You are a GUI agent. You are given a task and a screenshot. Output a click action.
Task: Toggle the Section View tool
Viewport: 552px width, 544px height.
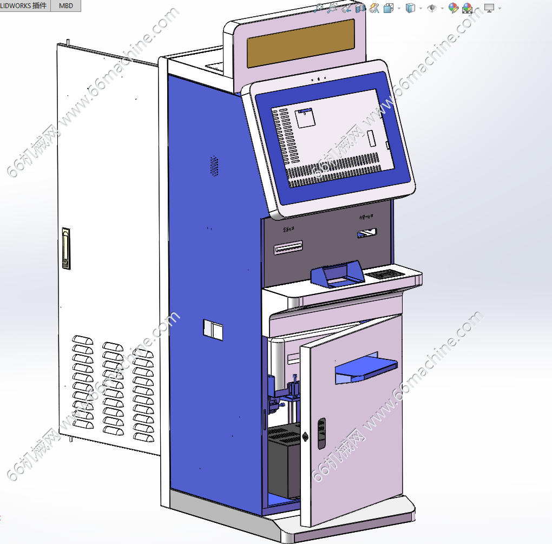(360, 8)
